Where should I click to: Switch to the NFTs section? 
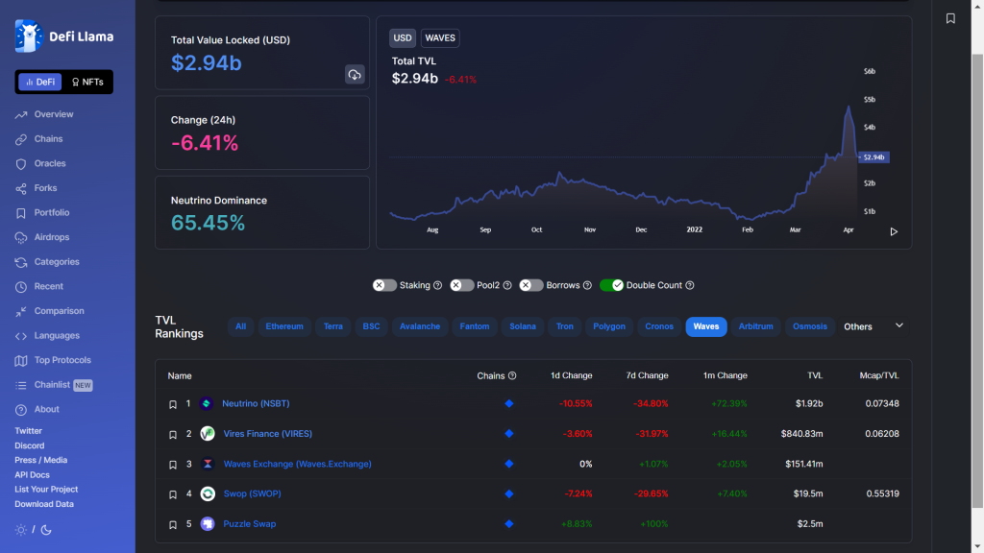[87, 83]
